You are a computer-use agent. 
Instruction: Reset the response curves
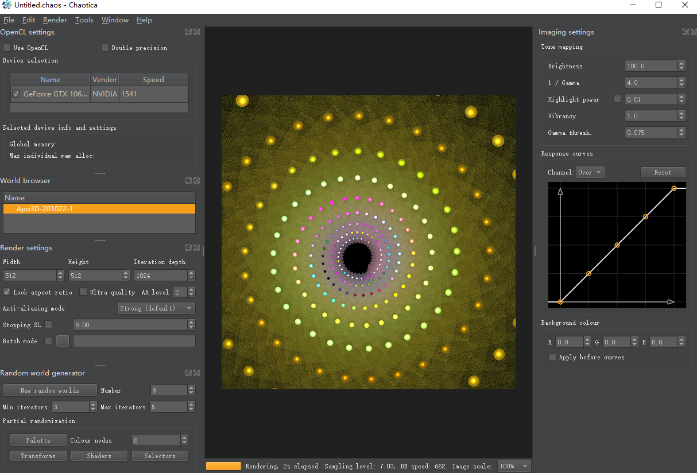point(663,172)
